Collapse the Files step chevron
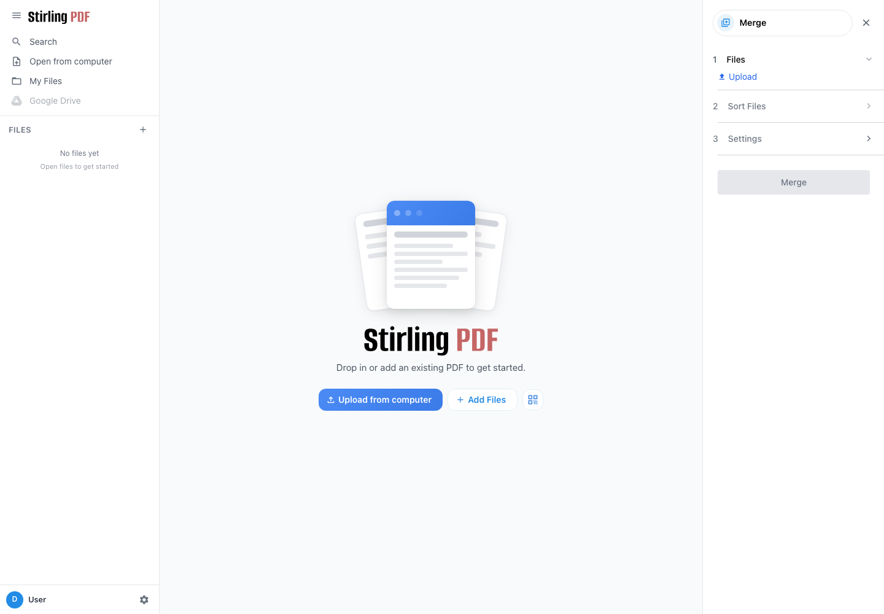 click(x=869, y=60)
